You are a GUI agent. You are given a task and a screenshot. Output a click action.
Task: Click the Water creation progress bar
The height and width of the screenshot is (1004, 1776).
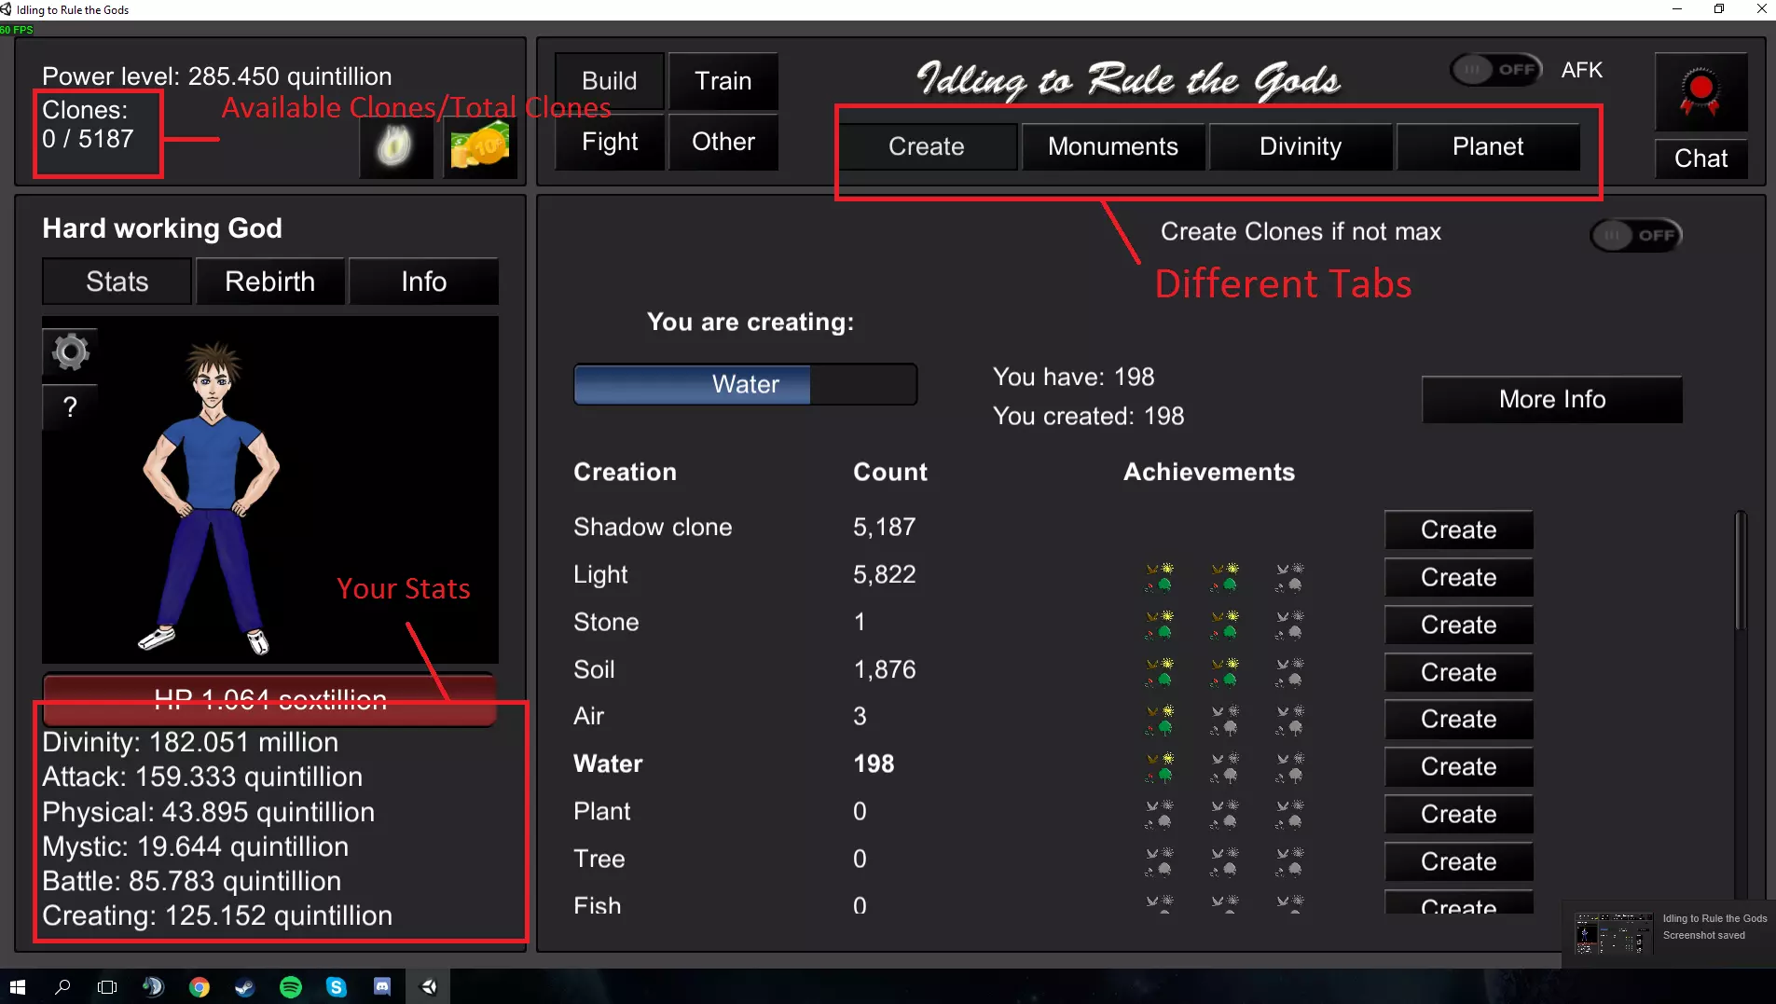click(746, 384)
